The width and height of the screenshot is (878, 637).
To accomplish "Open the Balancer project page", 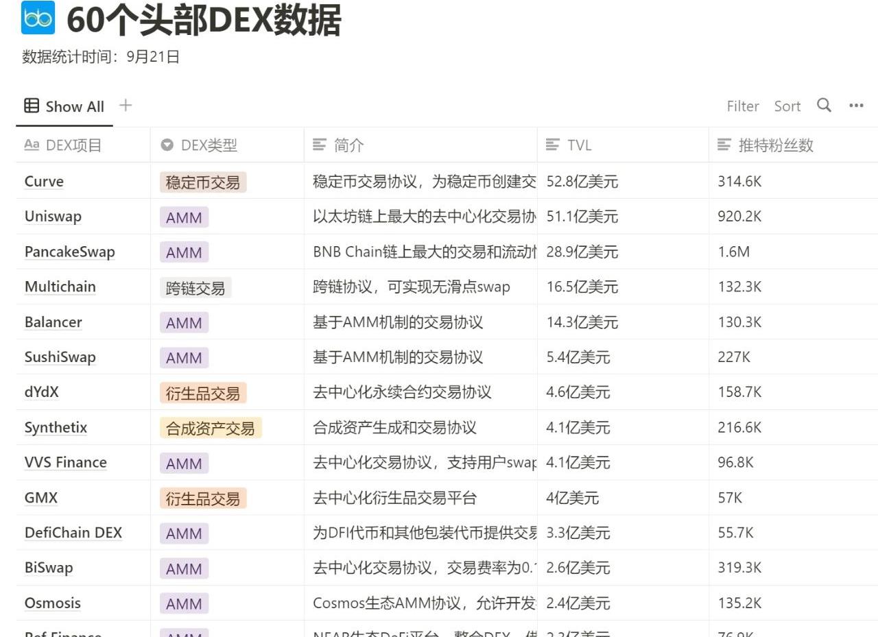I will tap(53, 322).
